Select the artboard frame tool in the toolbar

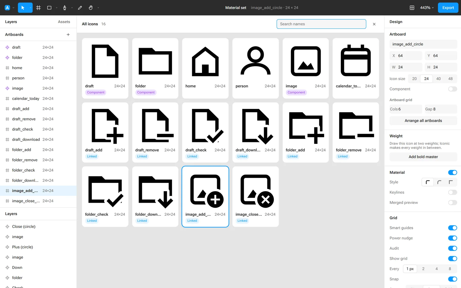click(x=38, y=8)
